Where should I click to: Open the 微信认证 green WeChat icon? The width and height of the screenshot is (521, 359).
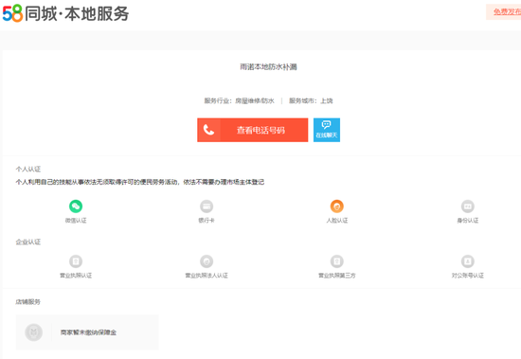76,206
